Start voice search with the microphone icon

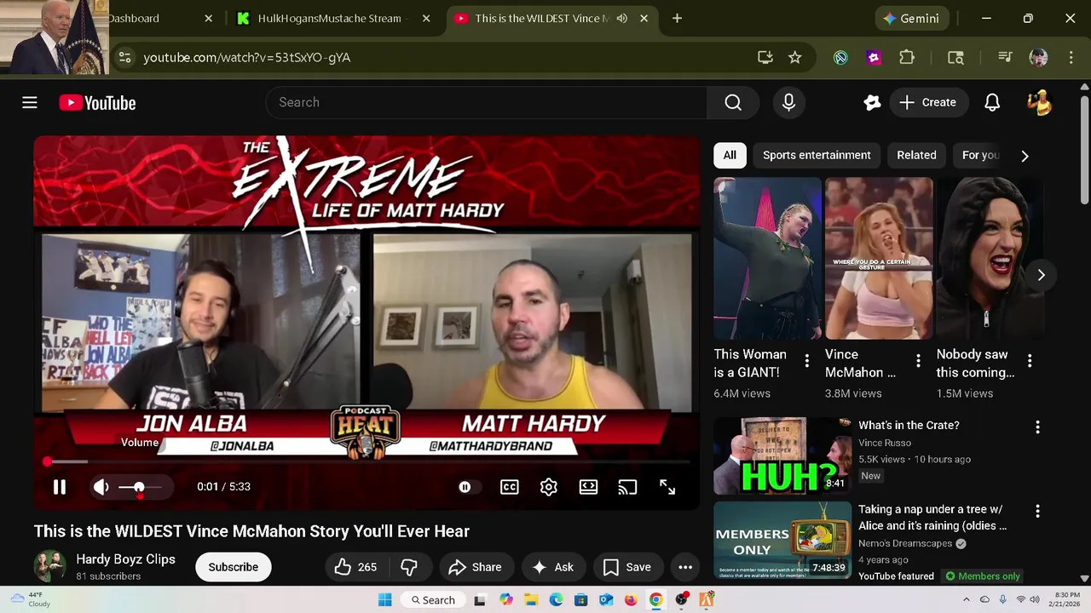click(x=788, y=102)
